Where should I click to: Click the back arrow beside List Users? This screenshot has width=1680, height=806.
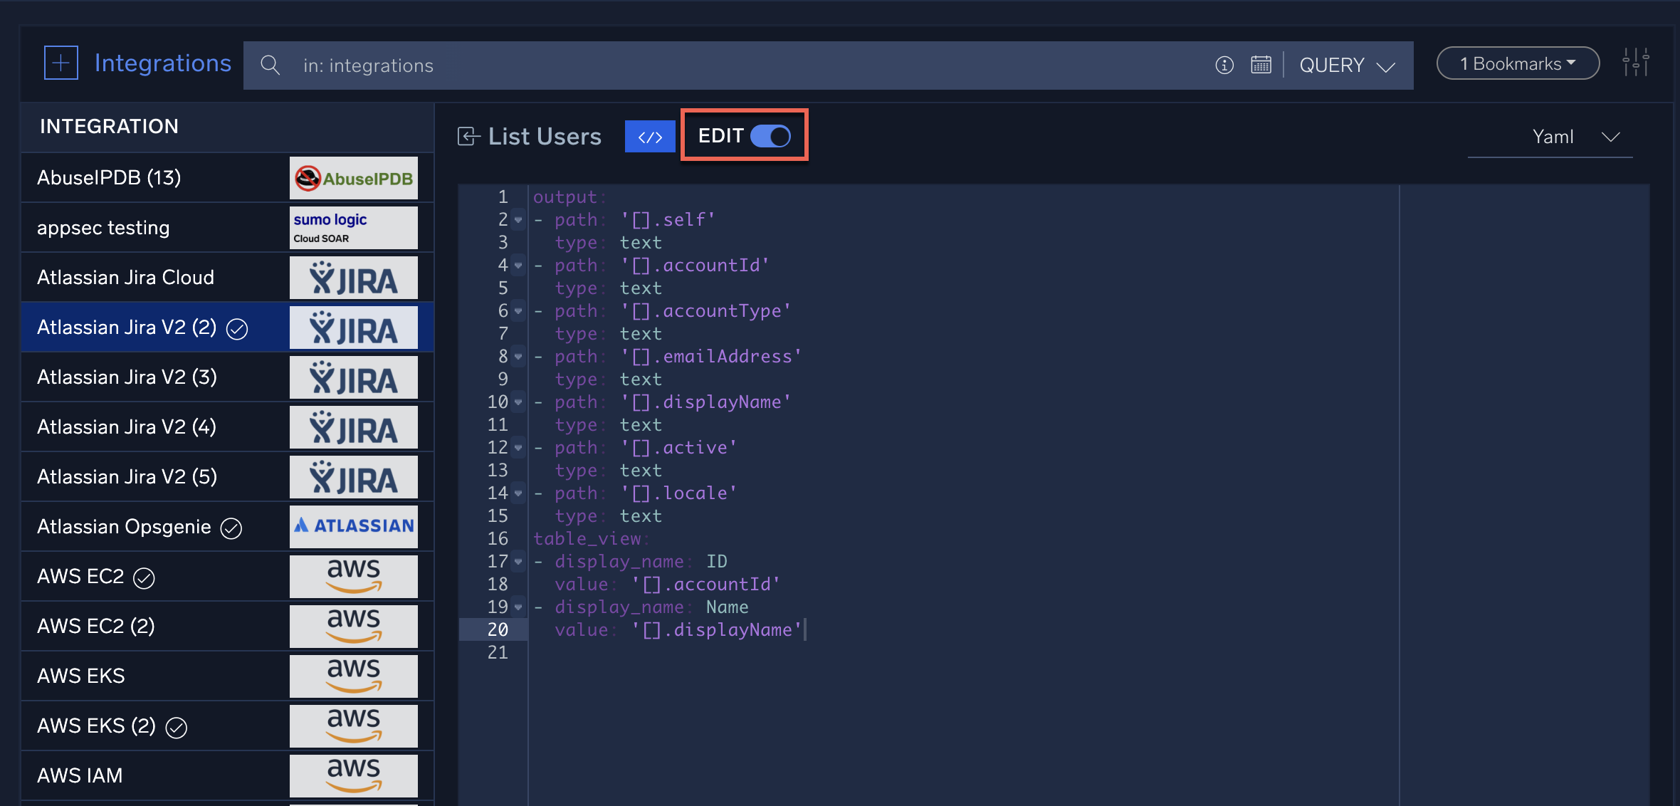tap(467, 136)
